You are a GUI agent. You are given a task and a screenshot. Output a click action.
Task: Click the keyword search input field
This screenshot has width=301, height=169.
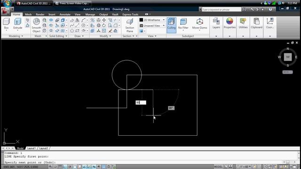coord(222,9)
